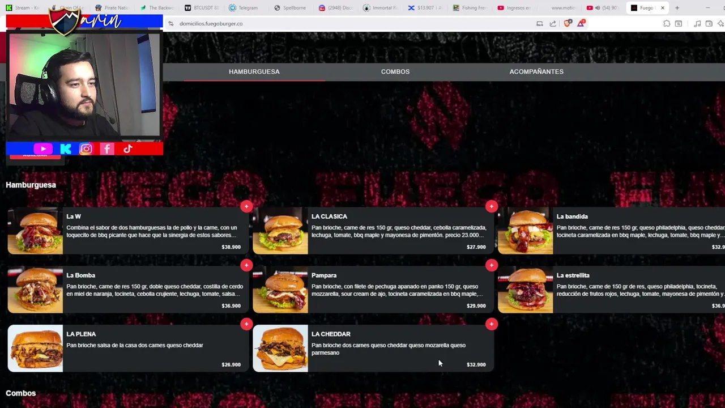725x408 pixels.
Task: Open the extensions puzzle icon in the toolbar
Action: pyautogui.click(x=667, y=24)
